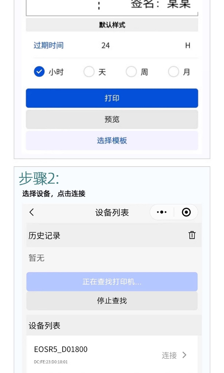Delete history with the trash icon
The image size is (224, 373).
click(192, 235)
